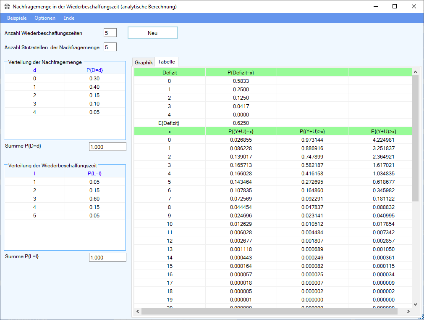
Task: Select the P{D=d} cell with 0.40
Action: click(94, 87)
